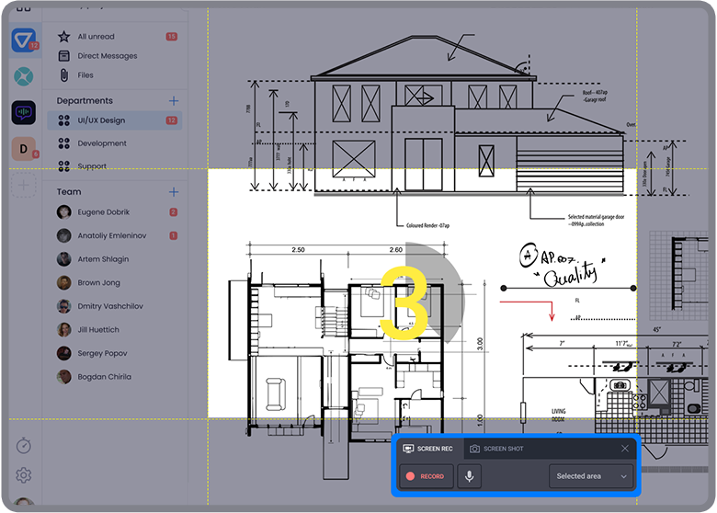Image resolution: width=717 pixels, height=513 pixels.
Task: Select the Development department channel
Action: click(102, 143)
